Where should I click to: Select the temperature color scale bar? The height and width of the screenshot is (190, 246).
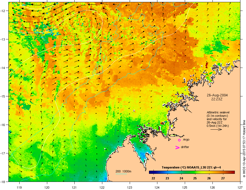point(192,172)
